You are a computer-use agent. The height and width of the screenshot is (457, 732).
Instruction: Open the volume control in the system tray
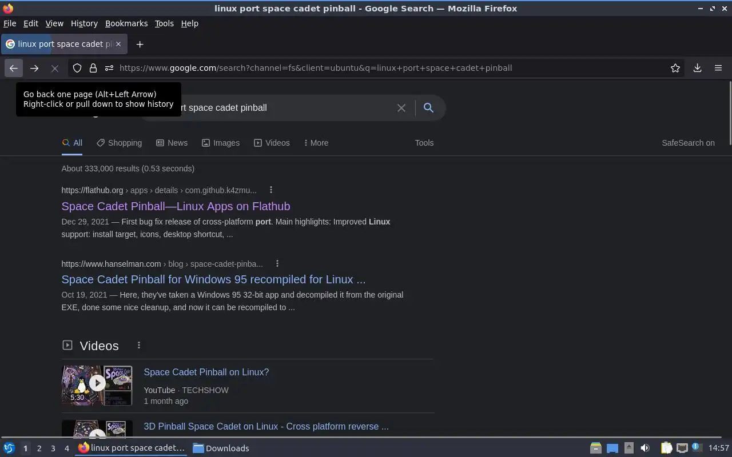tap(645, 448)
